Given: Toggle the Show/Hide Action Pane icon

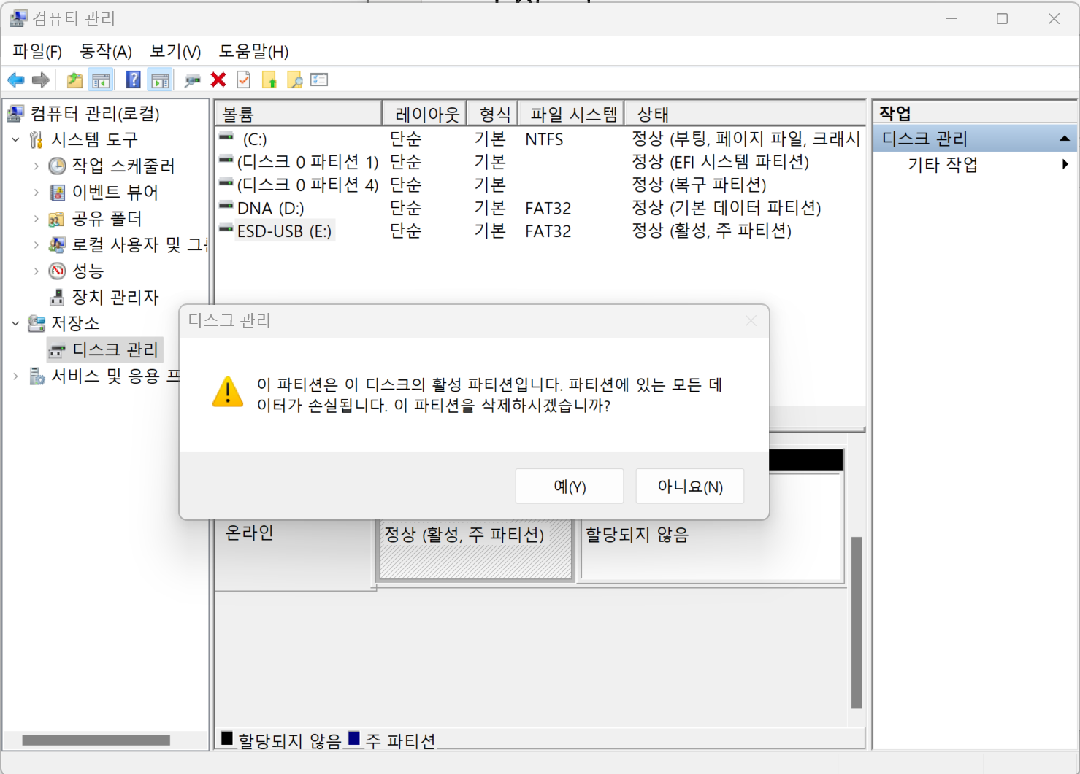Looking at the screenshot, I should click(160, 80).
